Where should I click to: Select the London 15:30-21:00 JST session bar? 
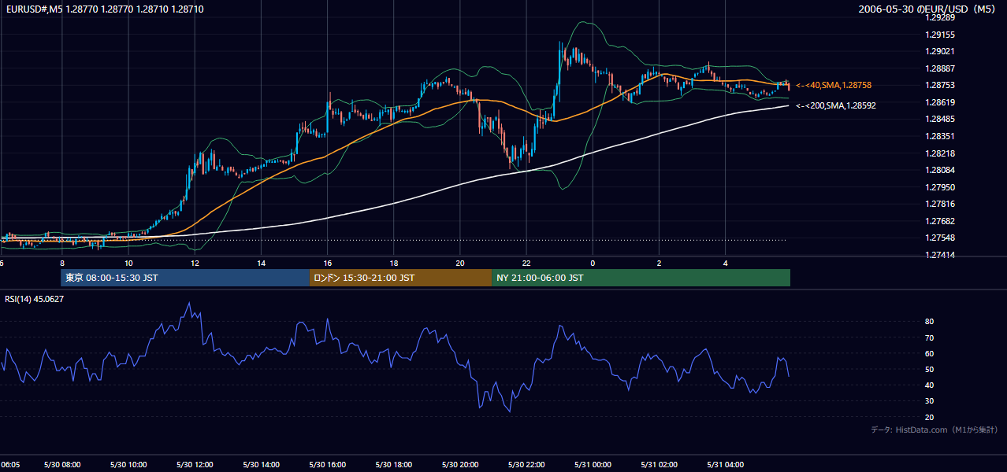(x=400, y=278)
